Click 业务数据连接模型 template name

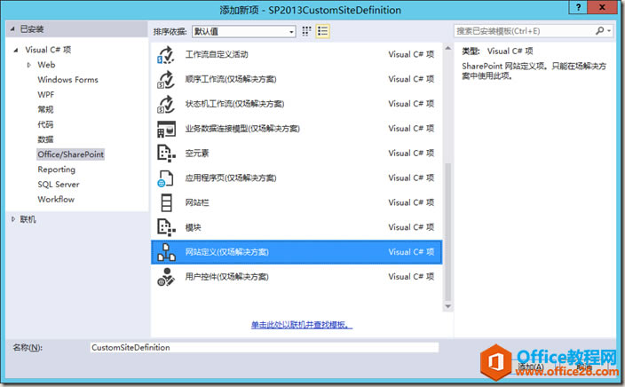point(242,129)
